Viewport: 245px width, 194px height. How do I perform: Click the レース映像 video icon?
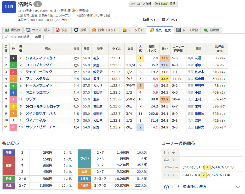tap(179, 30)
